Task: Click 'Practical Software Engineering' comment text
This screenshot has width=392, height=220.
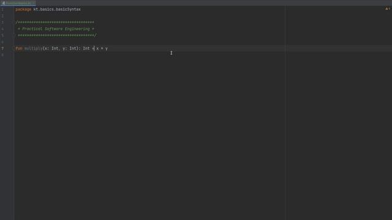Action: pyautogui.click(x=56, y=29)
